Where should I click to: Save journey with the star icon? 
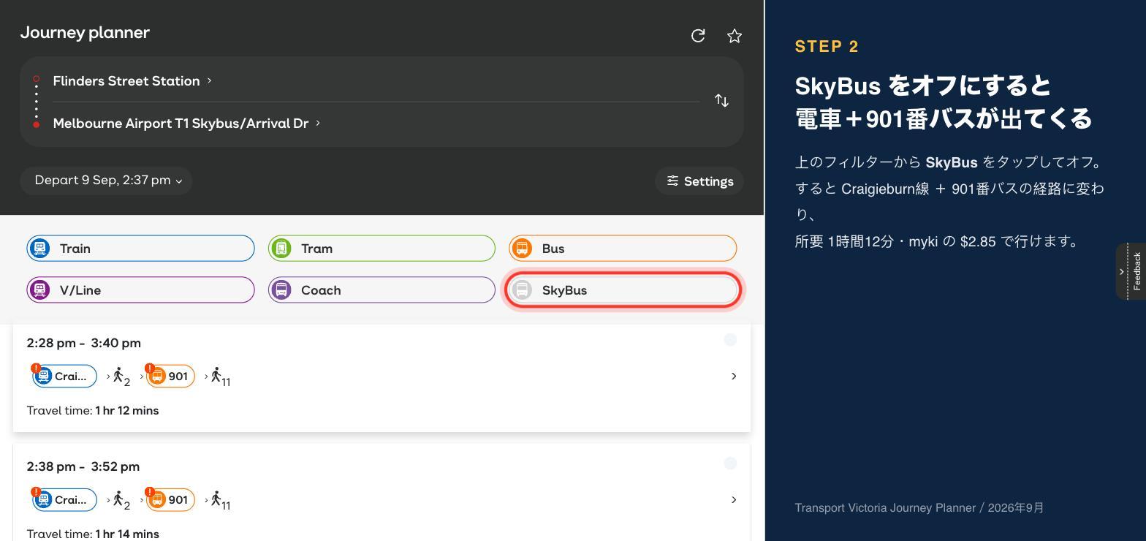click(735, 36)
